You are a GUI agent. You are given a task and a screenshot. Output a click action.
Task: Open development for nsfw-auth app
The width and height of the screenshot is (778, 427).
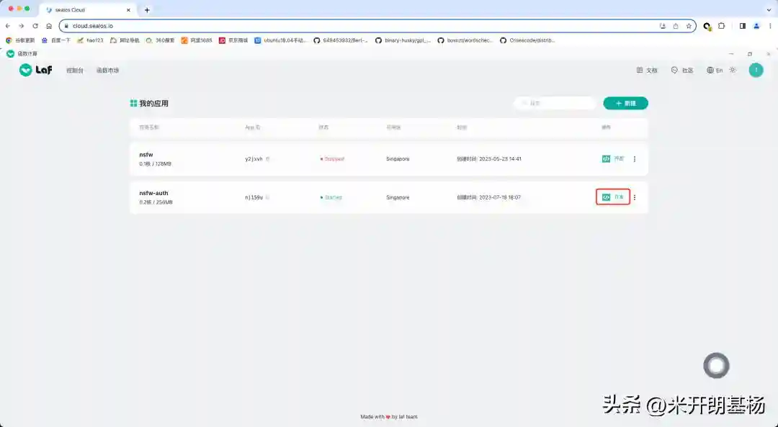pos(613,197)
